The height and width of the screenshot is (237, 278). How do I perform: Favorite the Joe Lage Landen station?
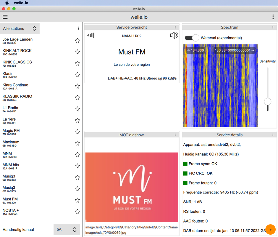[x=77, y=41]
